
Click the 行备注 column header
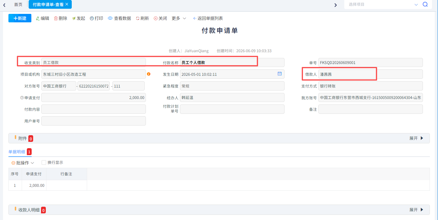[x=66, y=174]
